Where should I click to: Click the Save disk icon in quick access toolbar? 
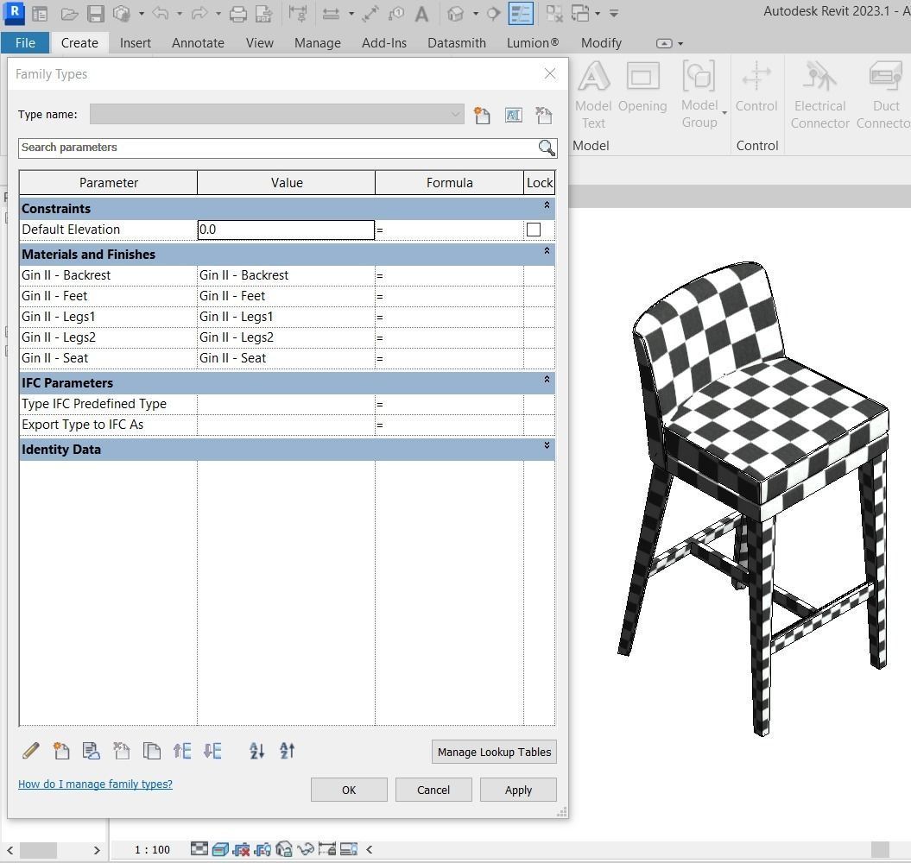[95, 13]
